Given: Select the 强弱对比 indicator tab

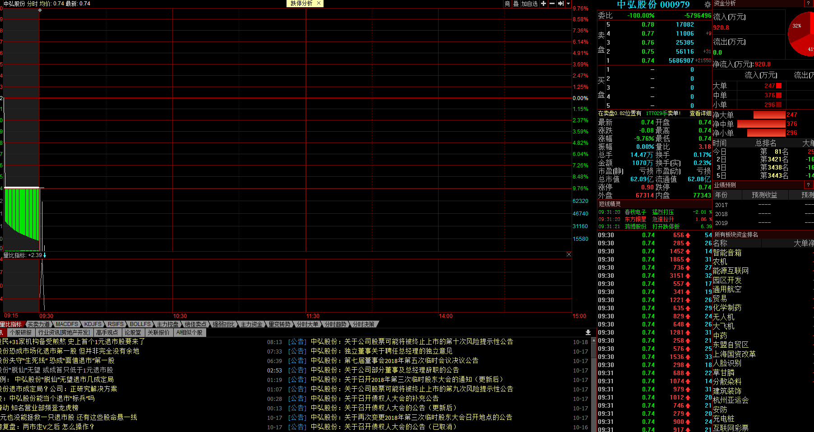Looking at the screenshot, I should tap(223, 324).
